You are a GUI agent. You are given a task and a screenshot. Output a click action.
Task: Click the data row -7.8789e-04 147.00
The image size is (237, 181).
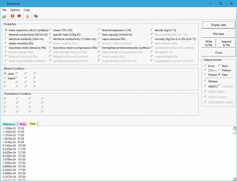click(13, 159)
